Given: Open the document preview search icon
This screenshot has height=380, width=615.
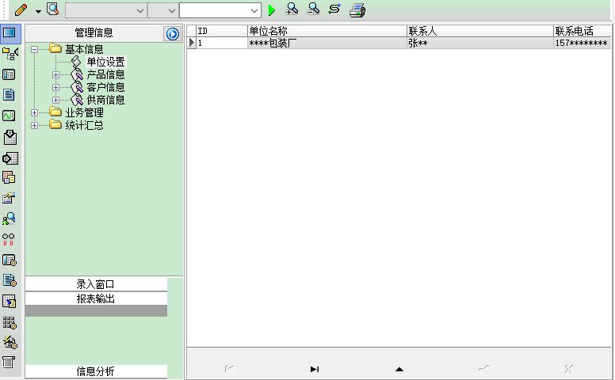Looking at the screenshot, I should pyautogui.click(x=52, y=9).
